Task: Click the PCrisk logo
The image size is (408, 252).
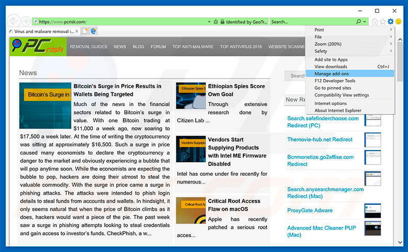Action: pyautogui.click(x=38, y=46)
